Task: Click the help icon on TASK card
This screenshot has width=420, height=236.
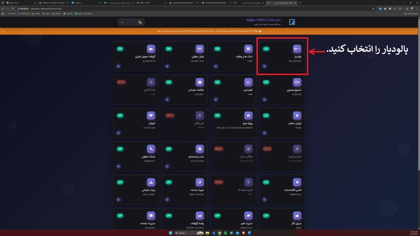Action: [216, 66]
